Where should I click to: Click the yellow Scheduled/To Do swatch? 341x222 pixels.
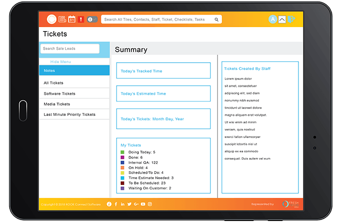123,173
